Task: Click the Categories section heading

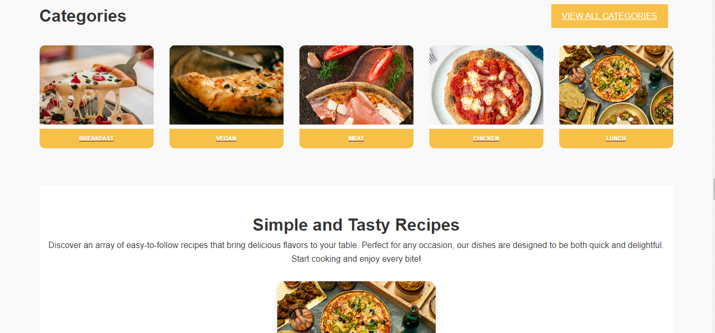Action: (83, 16)
